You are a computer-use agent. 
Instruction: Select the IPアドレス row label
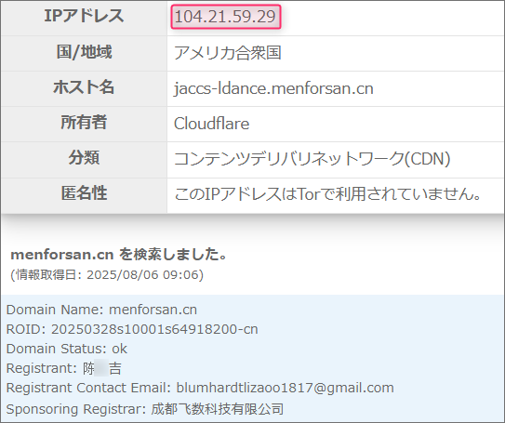click(x=84, y=16)
